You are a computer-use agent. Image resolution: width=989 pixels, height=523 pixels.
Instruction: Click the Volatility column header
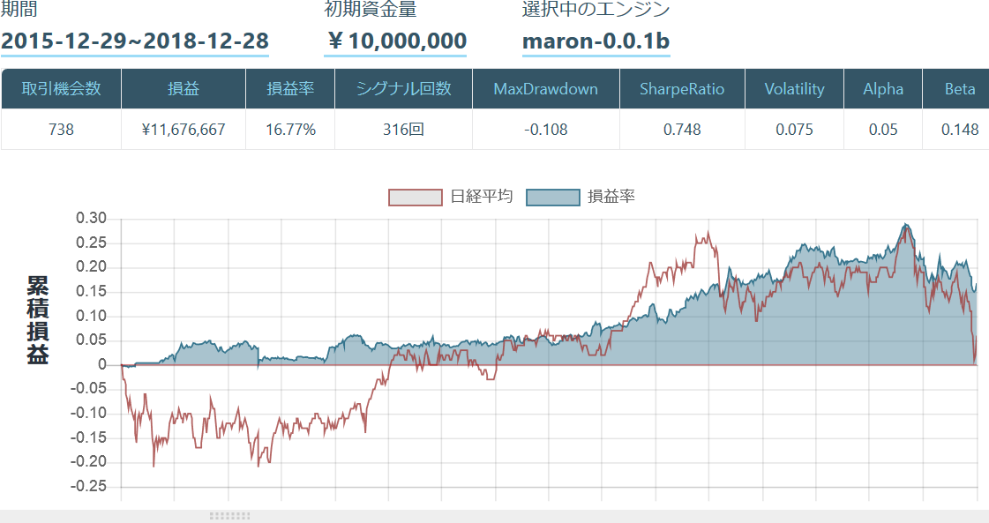794,88
